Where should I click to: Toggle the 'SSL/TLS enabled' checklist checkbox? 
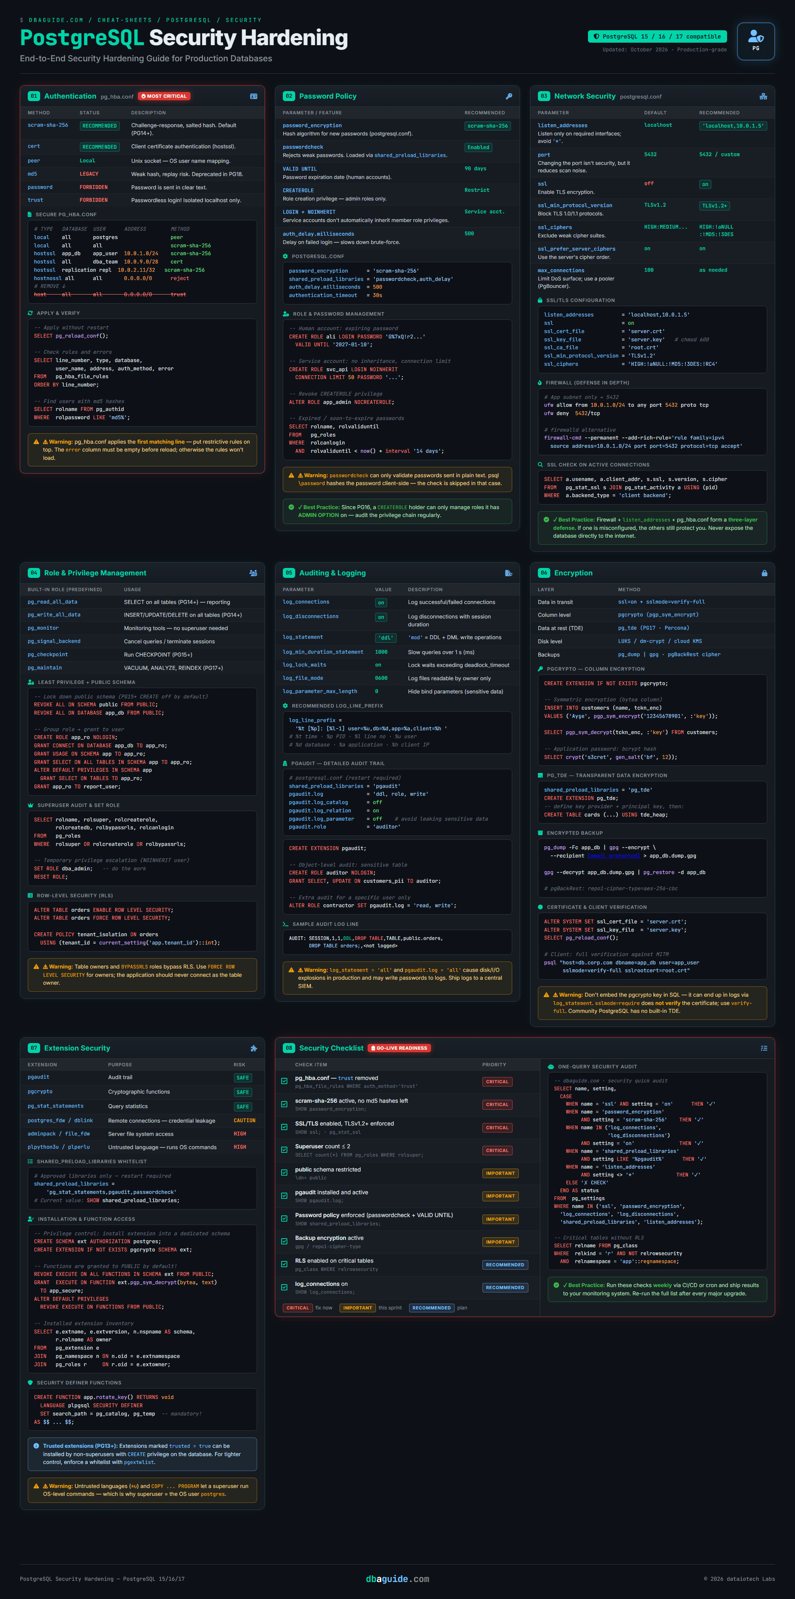click(284, 1127)
